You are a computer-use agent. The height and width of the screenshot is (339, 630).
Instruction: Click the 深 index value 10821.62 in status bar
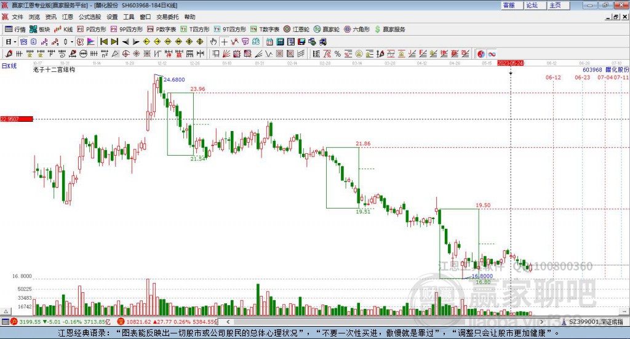pos(138,322)
